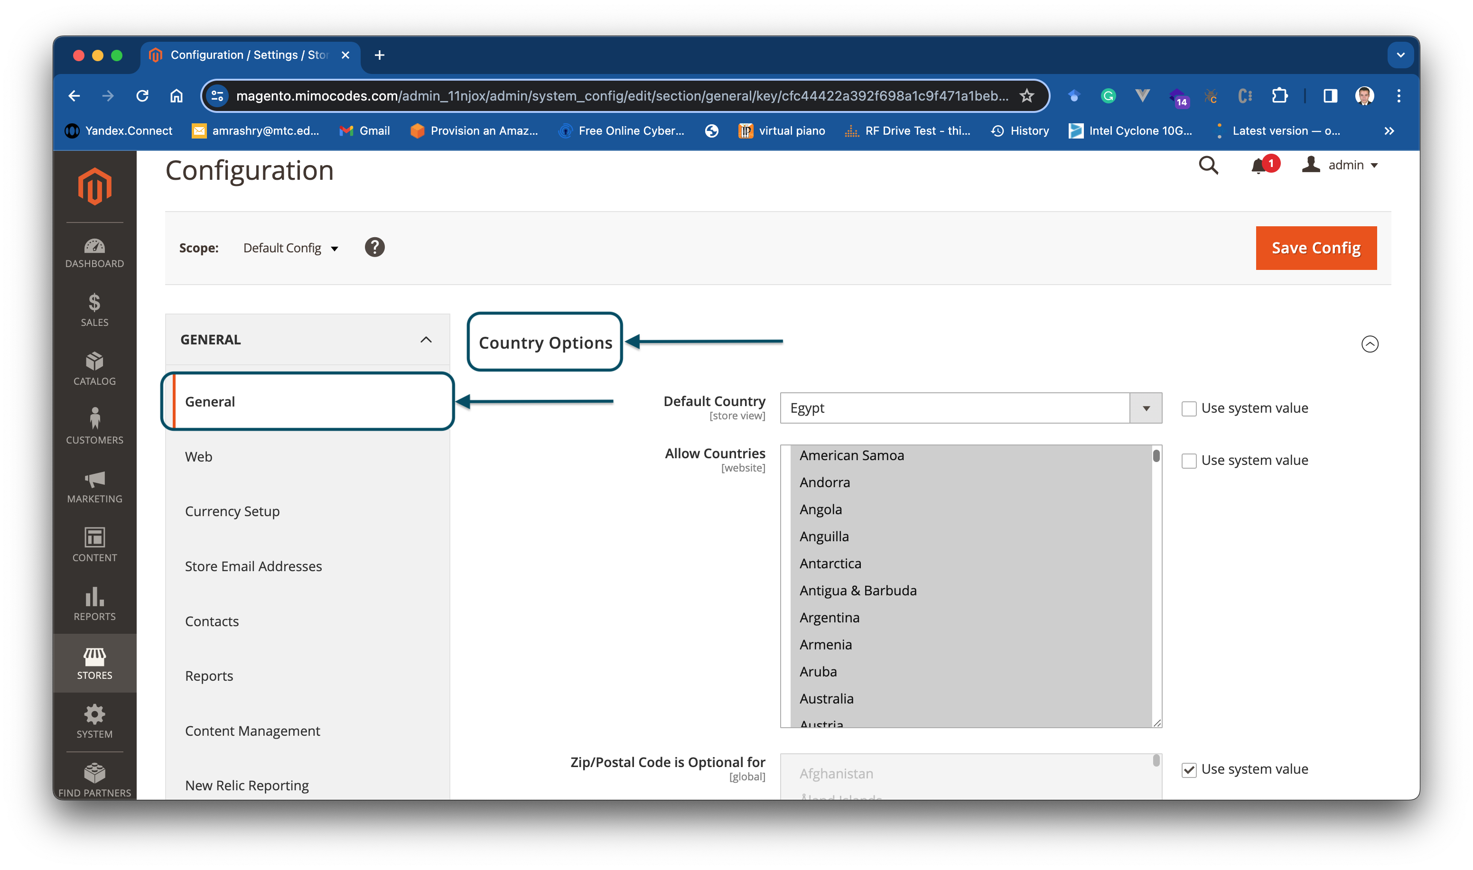
Task: Enable system value for Default Country
Action: (x=1189, y=408)
